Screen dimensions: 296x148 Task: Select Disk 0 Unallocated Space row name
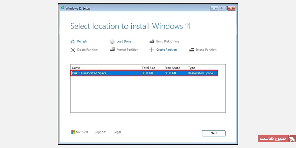[89, 73]
